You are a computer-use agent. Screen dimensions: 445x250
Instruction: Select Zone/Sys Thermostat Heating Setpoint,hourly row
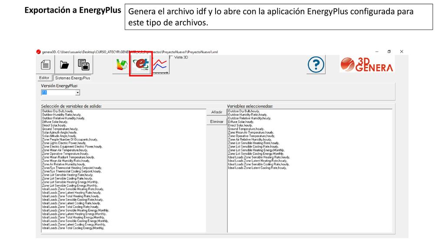coord(72,168)
